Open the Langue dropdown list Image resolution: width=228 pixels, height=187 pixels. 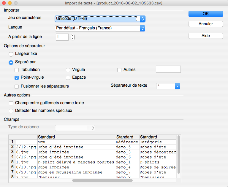coord(100,28)
